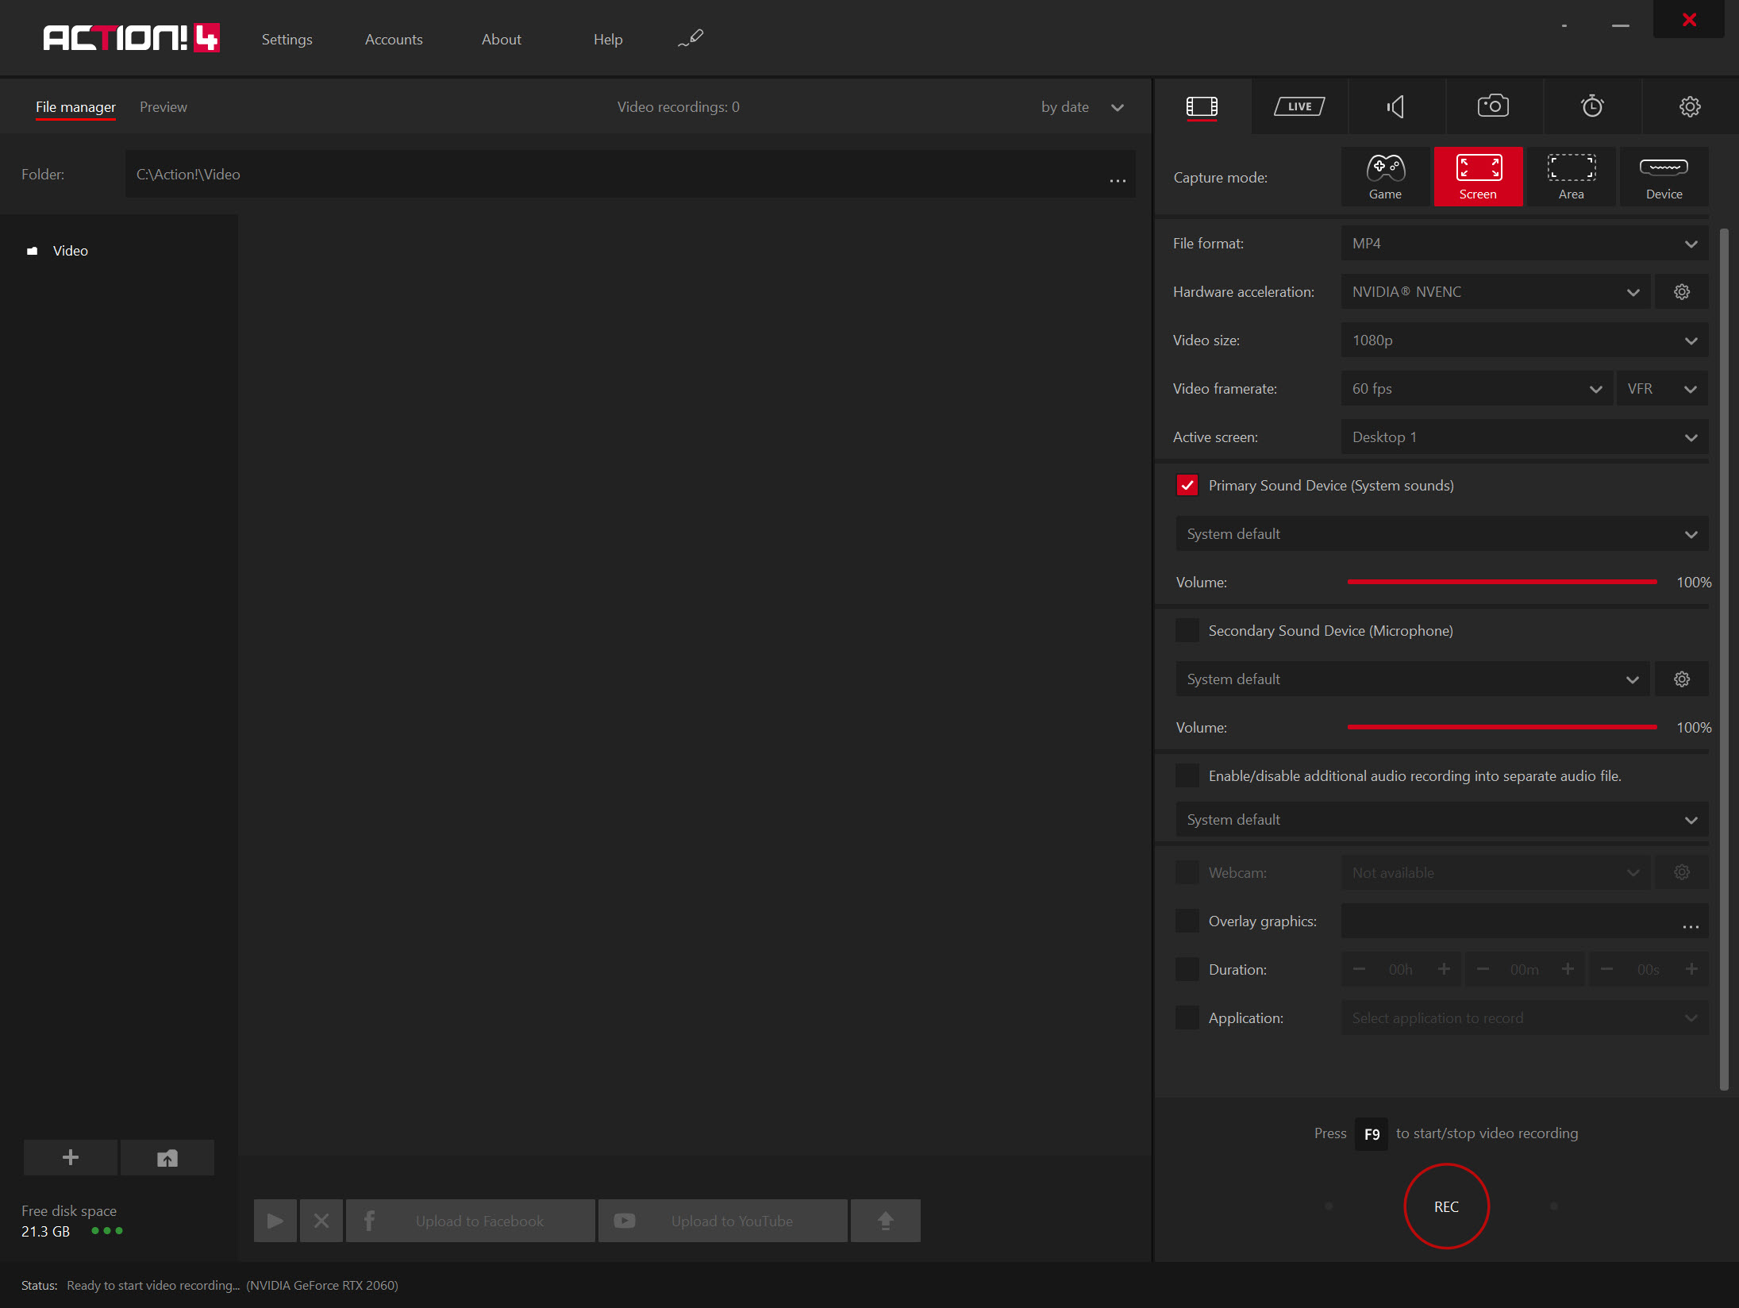Viewport: 1739px width, 1308px height.
Task: Enable the Duration checkbox
Action: pos(1187,969)
